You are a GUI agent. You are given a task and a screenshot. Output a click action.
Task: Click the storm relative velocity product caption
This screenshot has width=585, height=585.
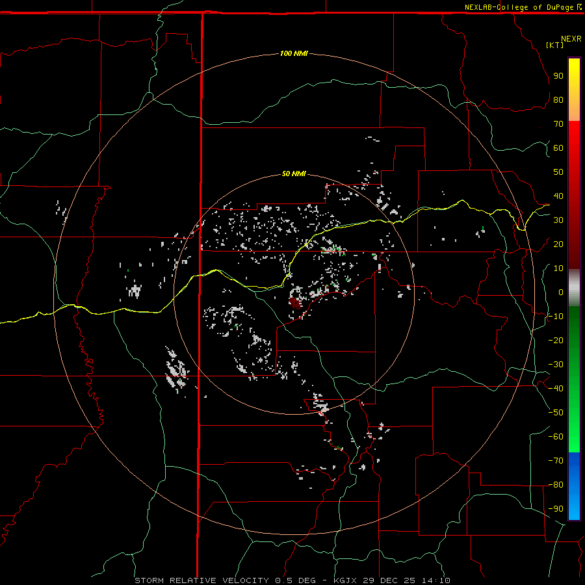pyautogui.click(x=292, y=580)
